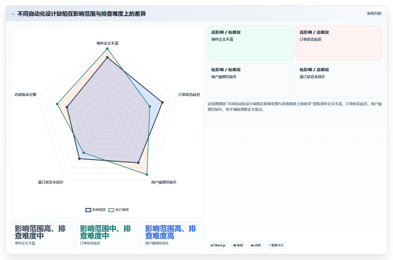Click the 退订状态未同步 radar axis label

coord(51,182)
